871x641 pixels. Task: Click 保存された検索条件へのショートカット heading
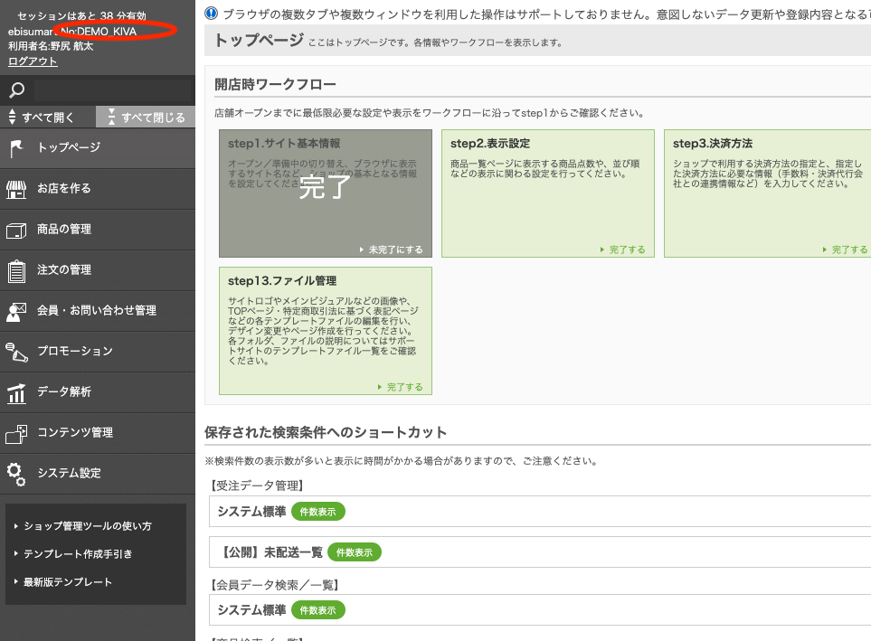click(x=326, y=432)
